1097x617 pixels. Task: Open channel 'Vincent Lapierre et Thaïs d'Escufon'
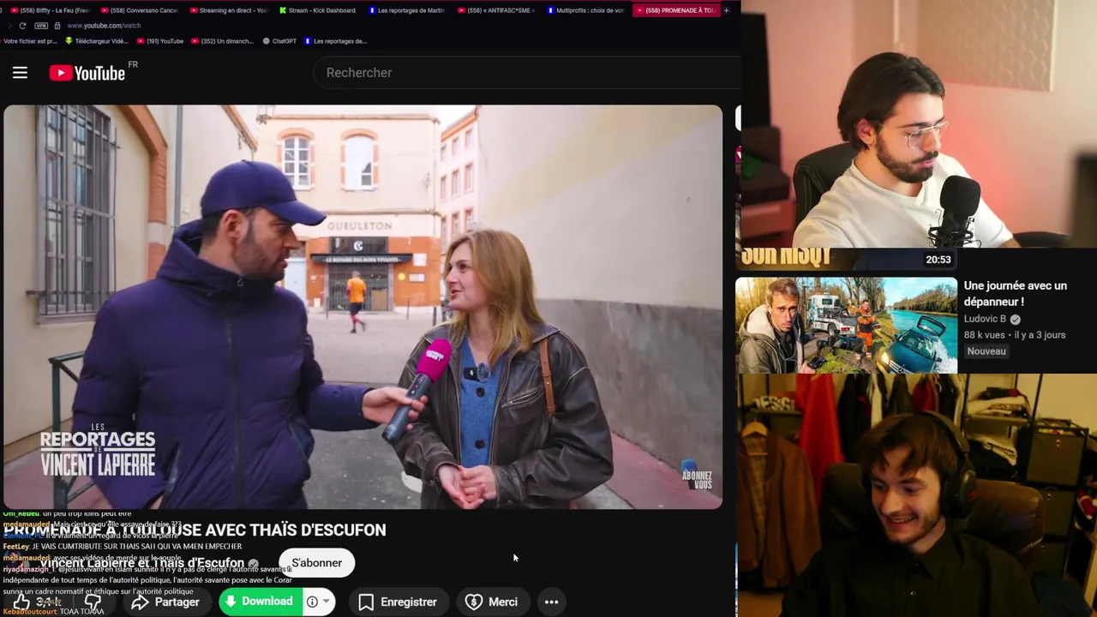point(141,563)
